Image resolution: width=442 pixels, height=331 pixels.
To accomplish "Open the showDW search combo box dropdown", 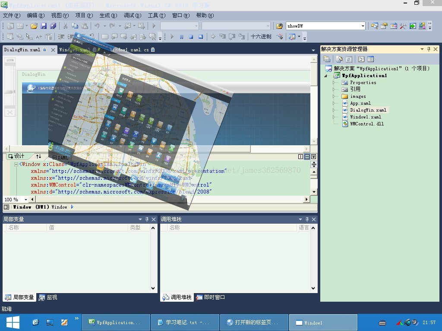I will (363, 26).
